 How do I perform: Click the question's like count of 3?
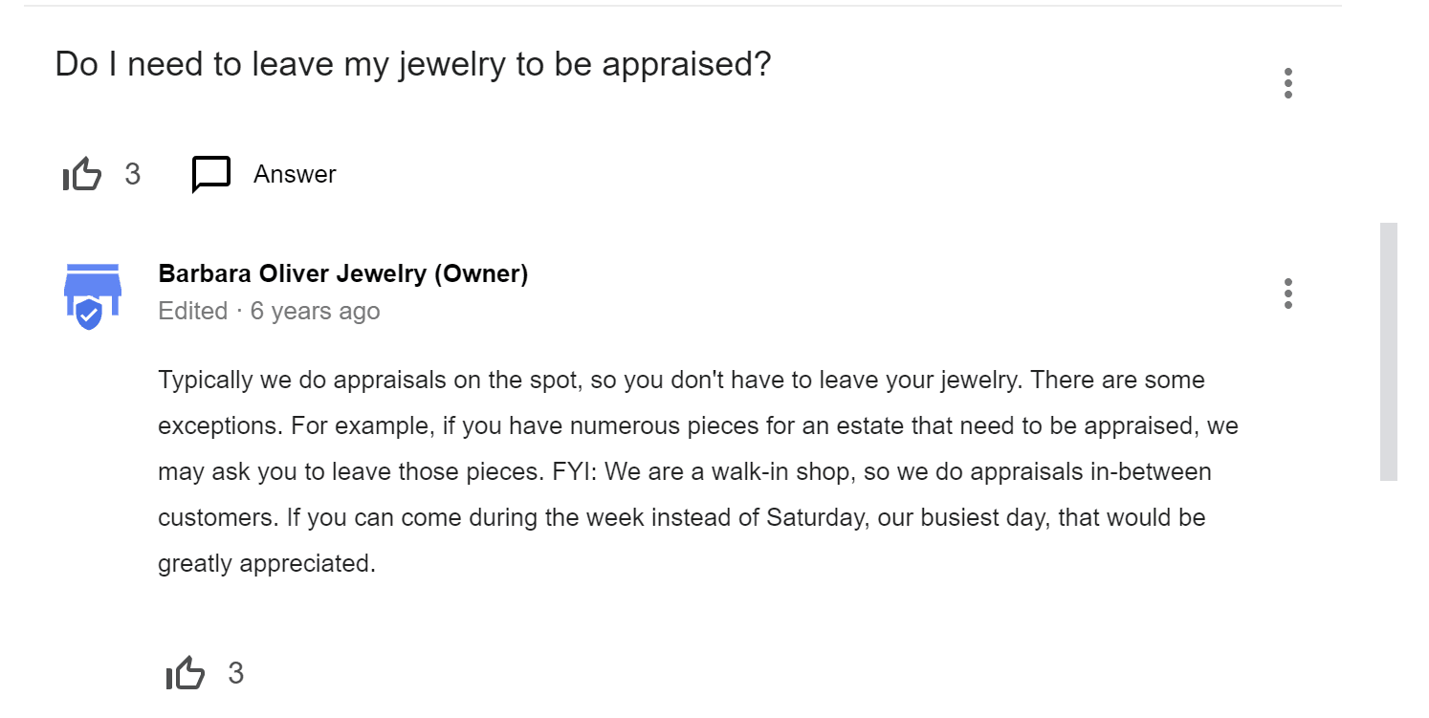(133, 174)
